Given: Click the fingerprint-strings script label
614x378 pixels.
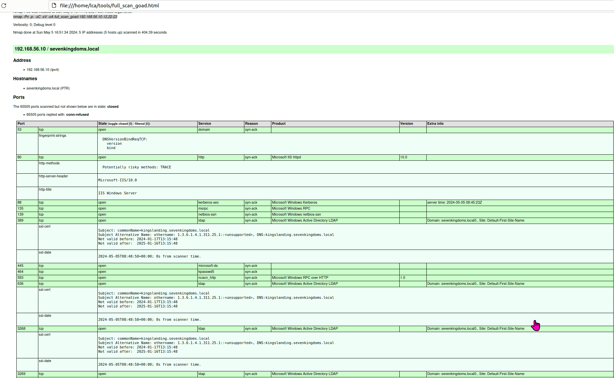Looking at the screenshot, I should pyautogui.click(x=52, y=135).
